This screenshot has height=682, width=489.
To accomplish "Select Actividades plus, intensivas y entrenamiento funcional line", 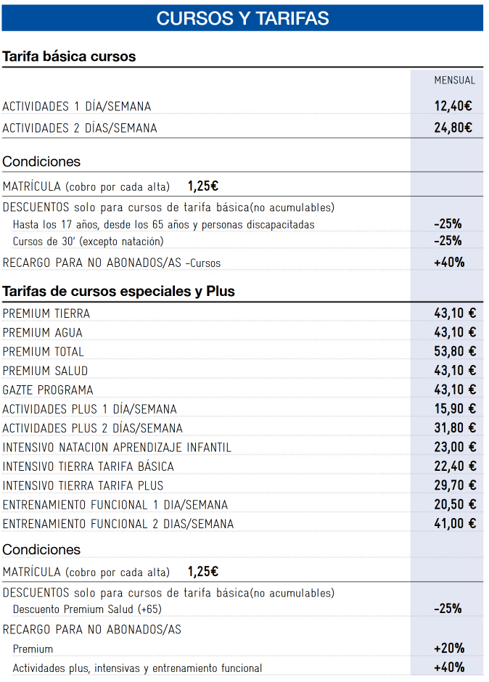I will 137,668.
